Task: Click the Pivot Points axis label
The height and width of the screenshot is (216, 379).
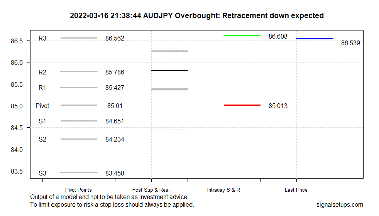Action: coord(79,190)
